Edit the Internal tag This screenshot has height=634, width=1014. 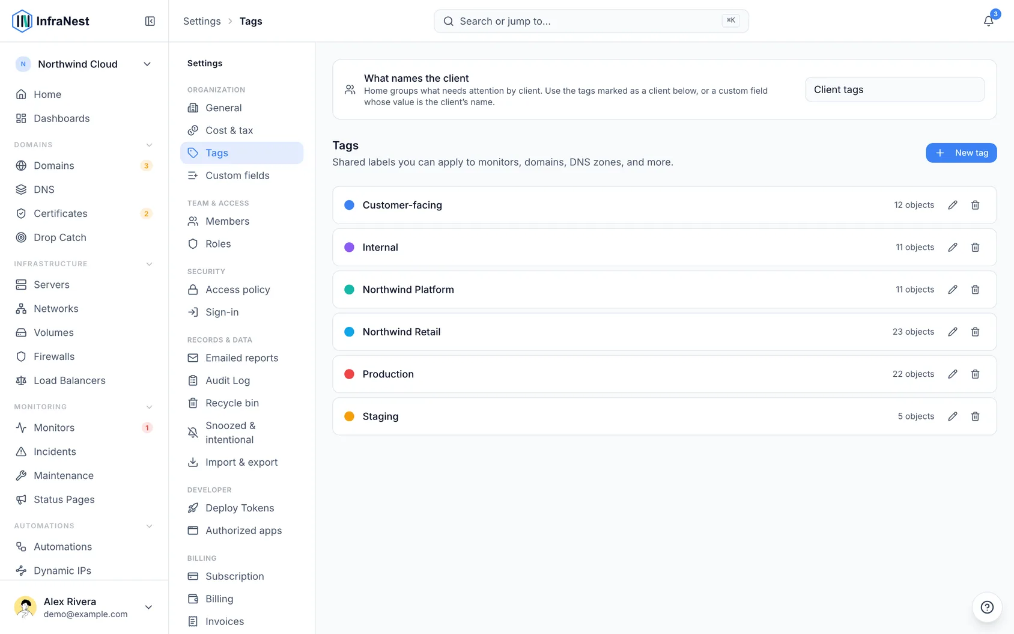pos(953,247)
